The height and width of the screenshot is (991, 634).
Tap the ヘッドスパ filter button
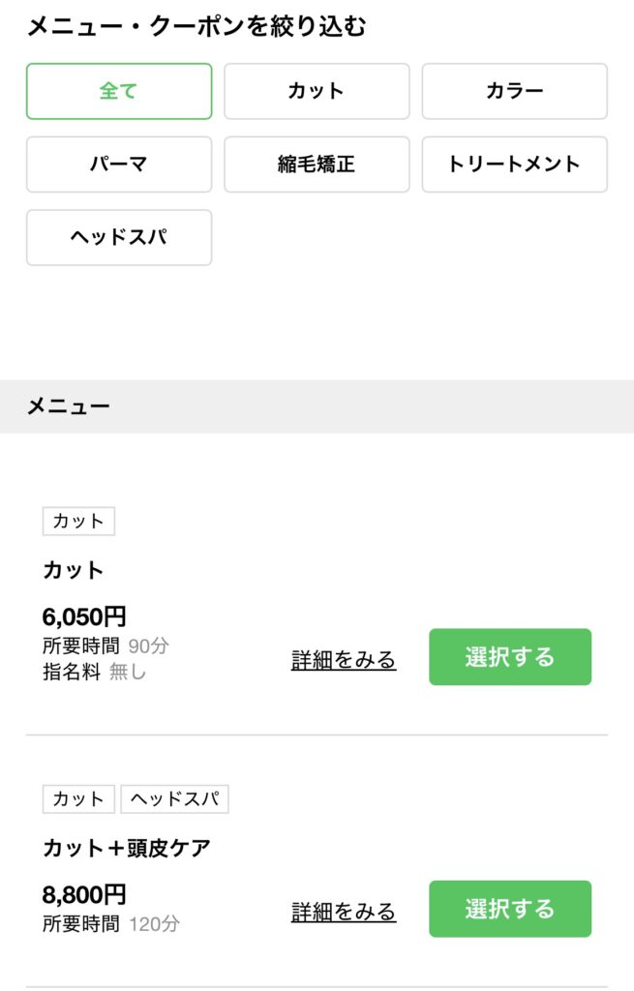click(119, 237)
